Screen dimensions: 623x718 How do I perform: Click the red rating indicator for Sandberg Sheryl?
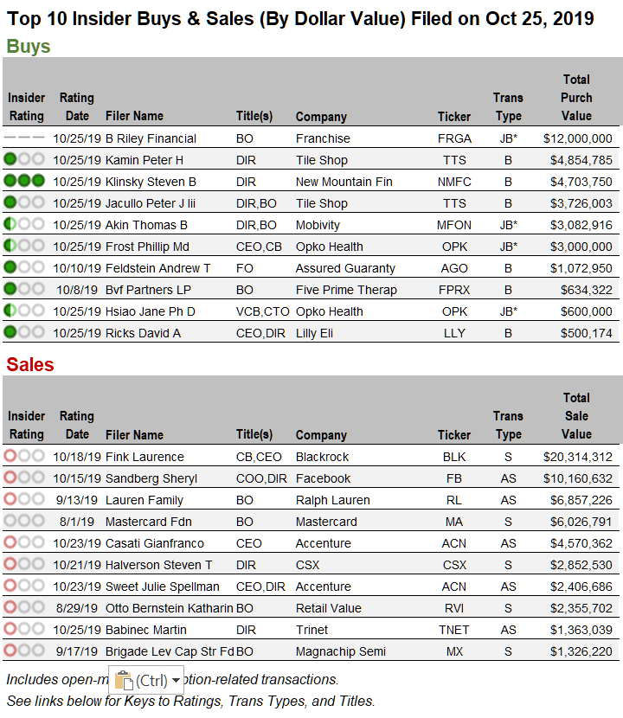click(x=26, y=478)
